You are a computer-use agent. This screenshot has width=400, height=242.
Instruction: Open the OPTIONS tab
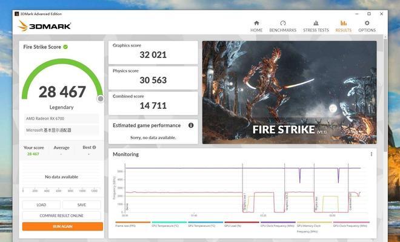coord(367,27)
